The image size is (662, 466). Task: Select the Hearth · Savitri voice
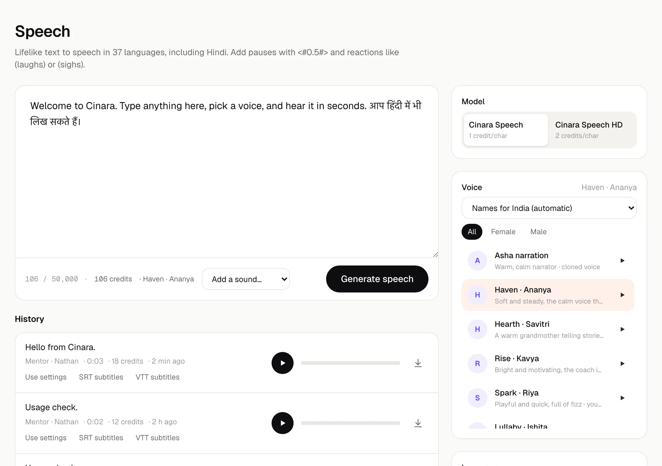tap(548, 329)
